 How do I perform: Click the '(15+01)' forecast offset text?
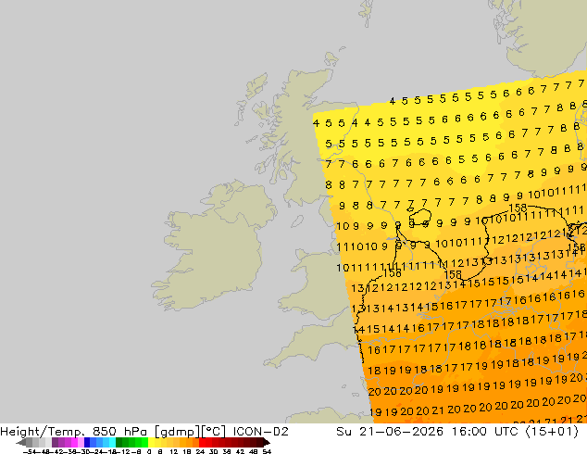[x=552, y=432]
